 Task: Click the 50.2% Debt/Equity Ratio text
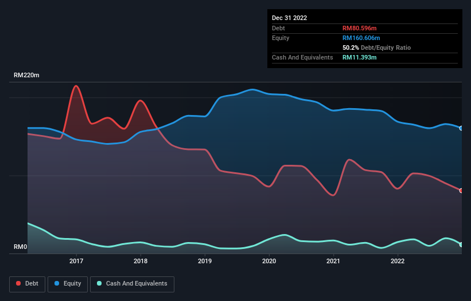click(376, 47)
